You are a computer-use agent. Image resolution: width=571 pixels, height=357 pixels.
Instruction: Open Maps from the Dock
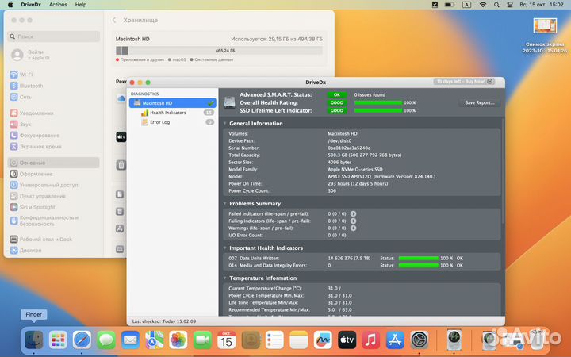click(x=154, y=340)
